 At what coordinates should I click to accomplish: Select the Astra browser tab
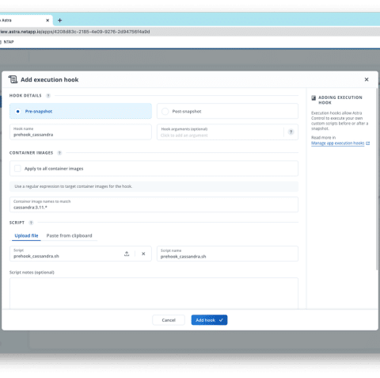[x=25, y=21]
